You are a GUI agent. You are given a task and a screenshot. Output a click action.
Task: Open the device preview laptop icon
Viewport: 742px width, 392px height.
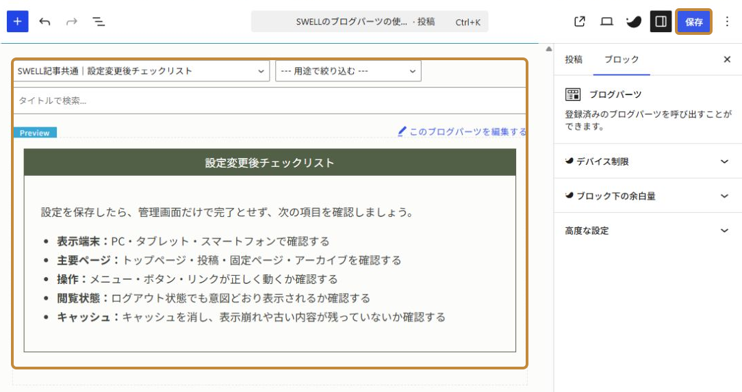coord(606,22)
